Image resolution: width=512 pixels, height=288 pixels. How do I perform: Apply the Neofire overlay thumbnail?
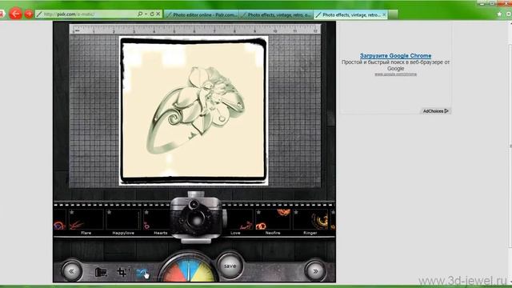click(273, 219)
